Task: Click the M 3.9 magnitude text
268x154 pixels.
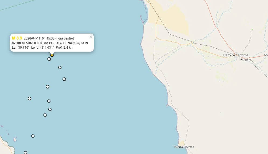Action: (x=17, y=38)
